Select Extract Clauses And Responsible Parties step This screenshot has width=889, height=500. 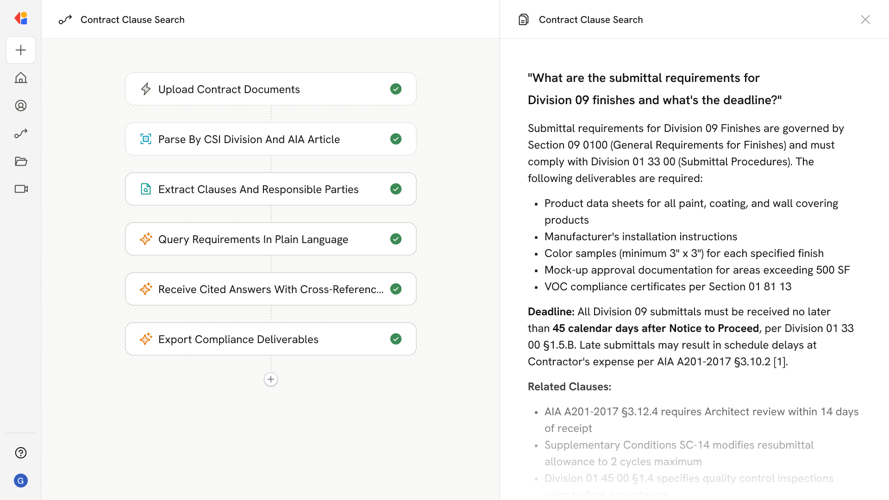coord(258,189)
